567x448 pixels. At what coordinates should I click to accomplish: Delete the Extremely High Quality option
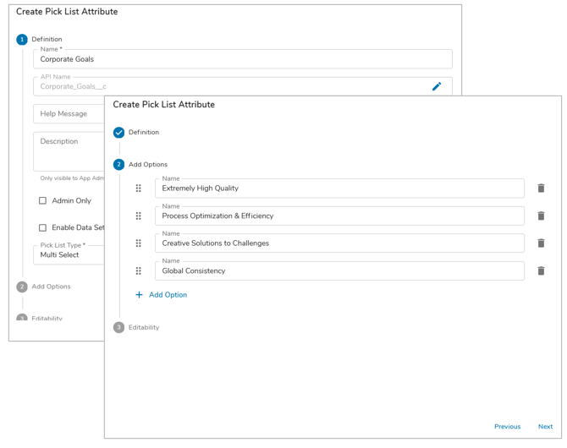coord(541,188)
